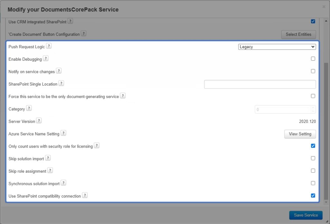Disable Use CRM integrated SharePoint

click(313, 21)
